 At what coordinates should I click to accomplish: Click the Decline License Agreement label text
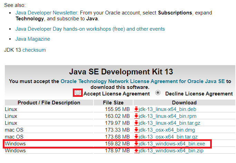click(199, 94)
